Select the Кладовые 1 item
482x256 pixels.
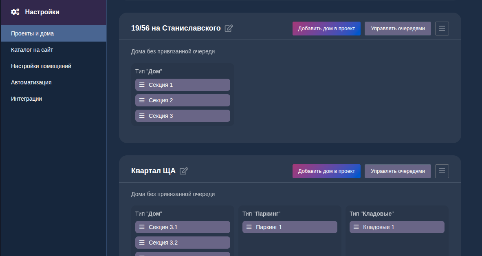click(x=397, y=227)
